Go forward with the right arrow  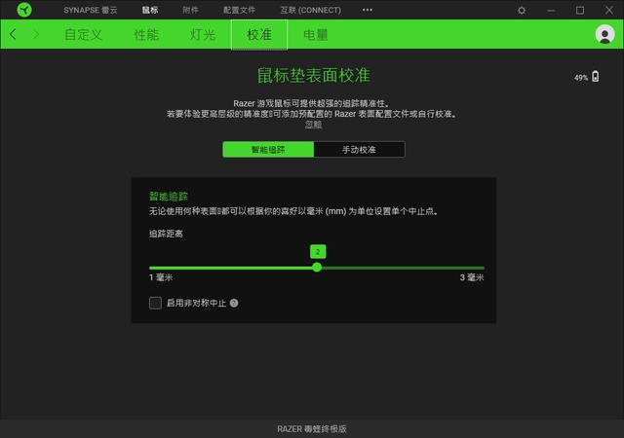click(x=36, y=35)
